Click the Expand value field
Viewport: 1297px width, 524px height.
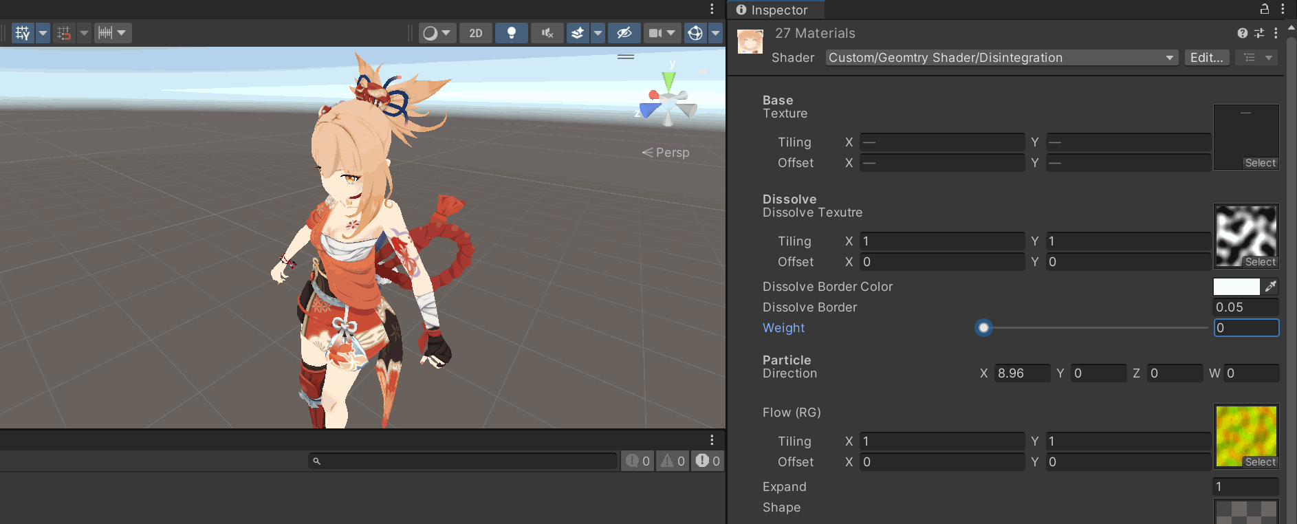1246,487
